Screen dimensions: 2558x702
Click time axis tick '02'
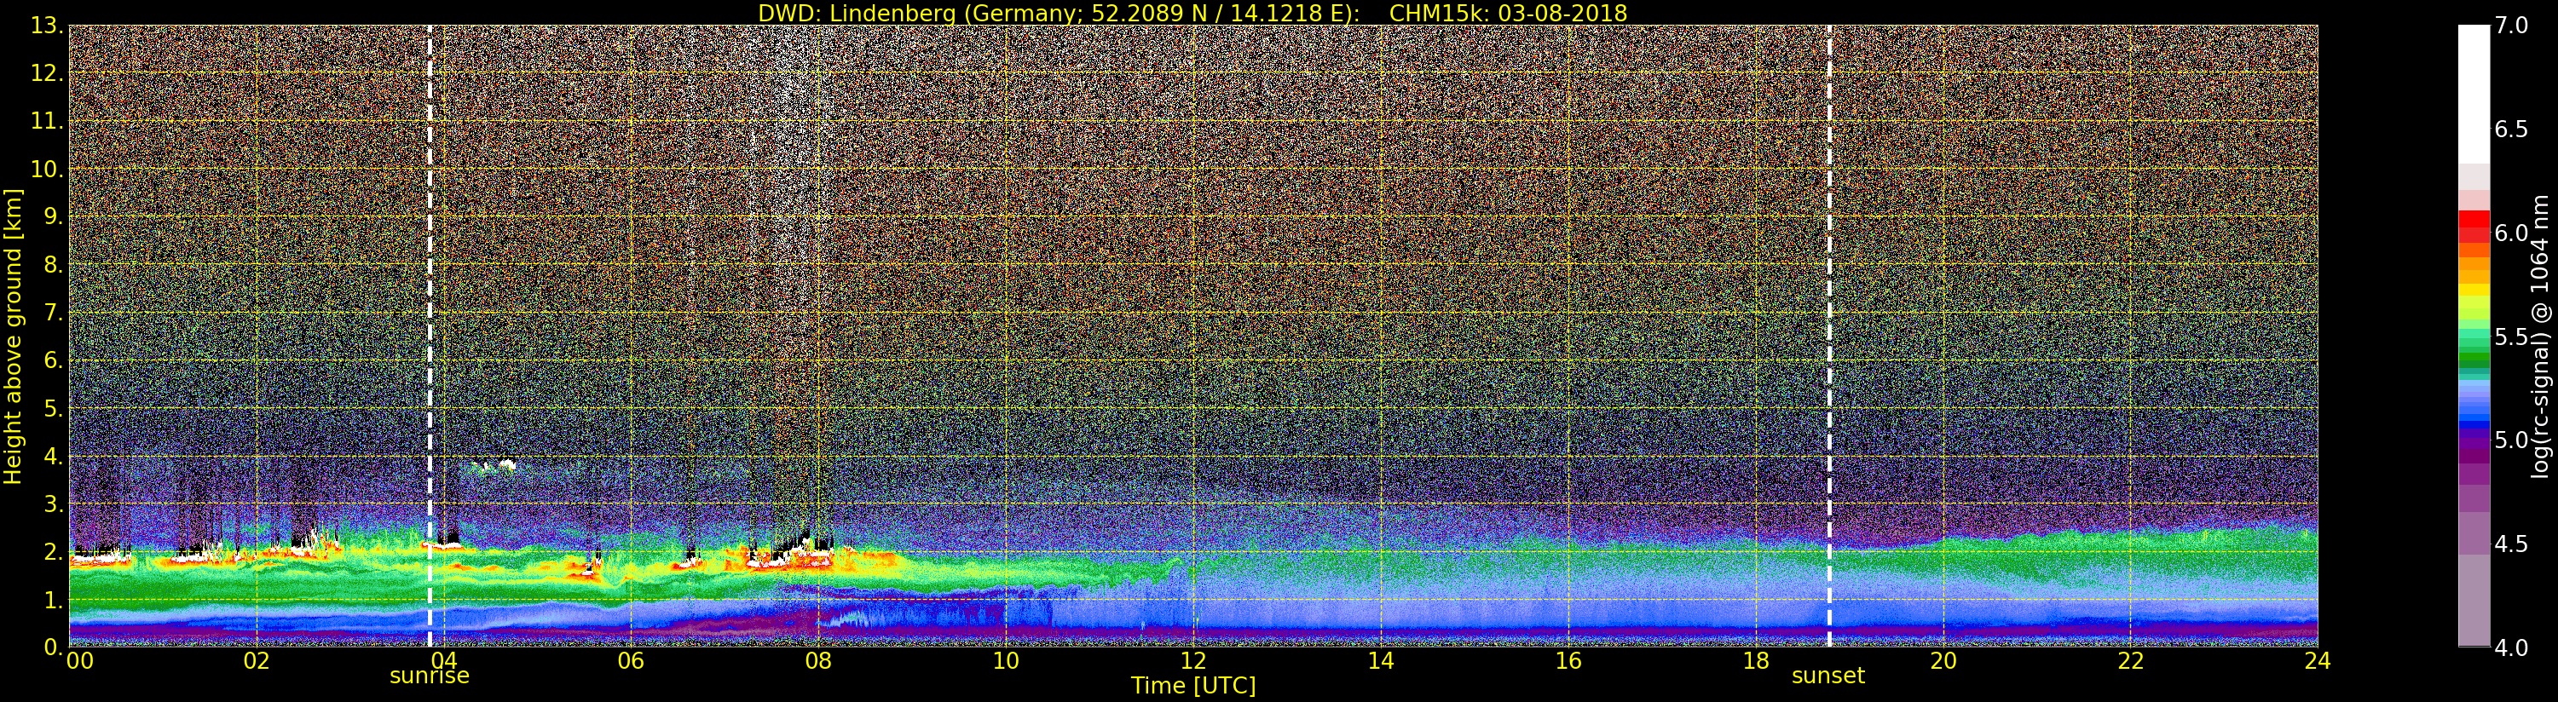[x=257, y=660]
